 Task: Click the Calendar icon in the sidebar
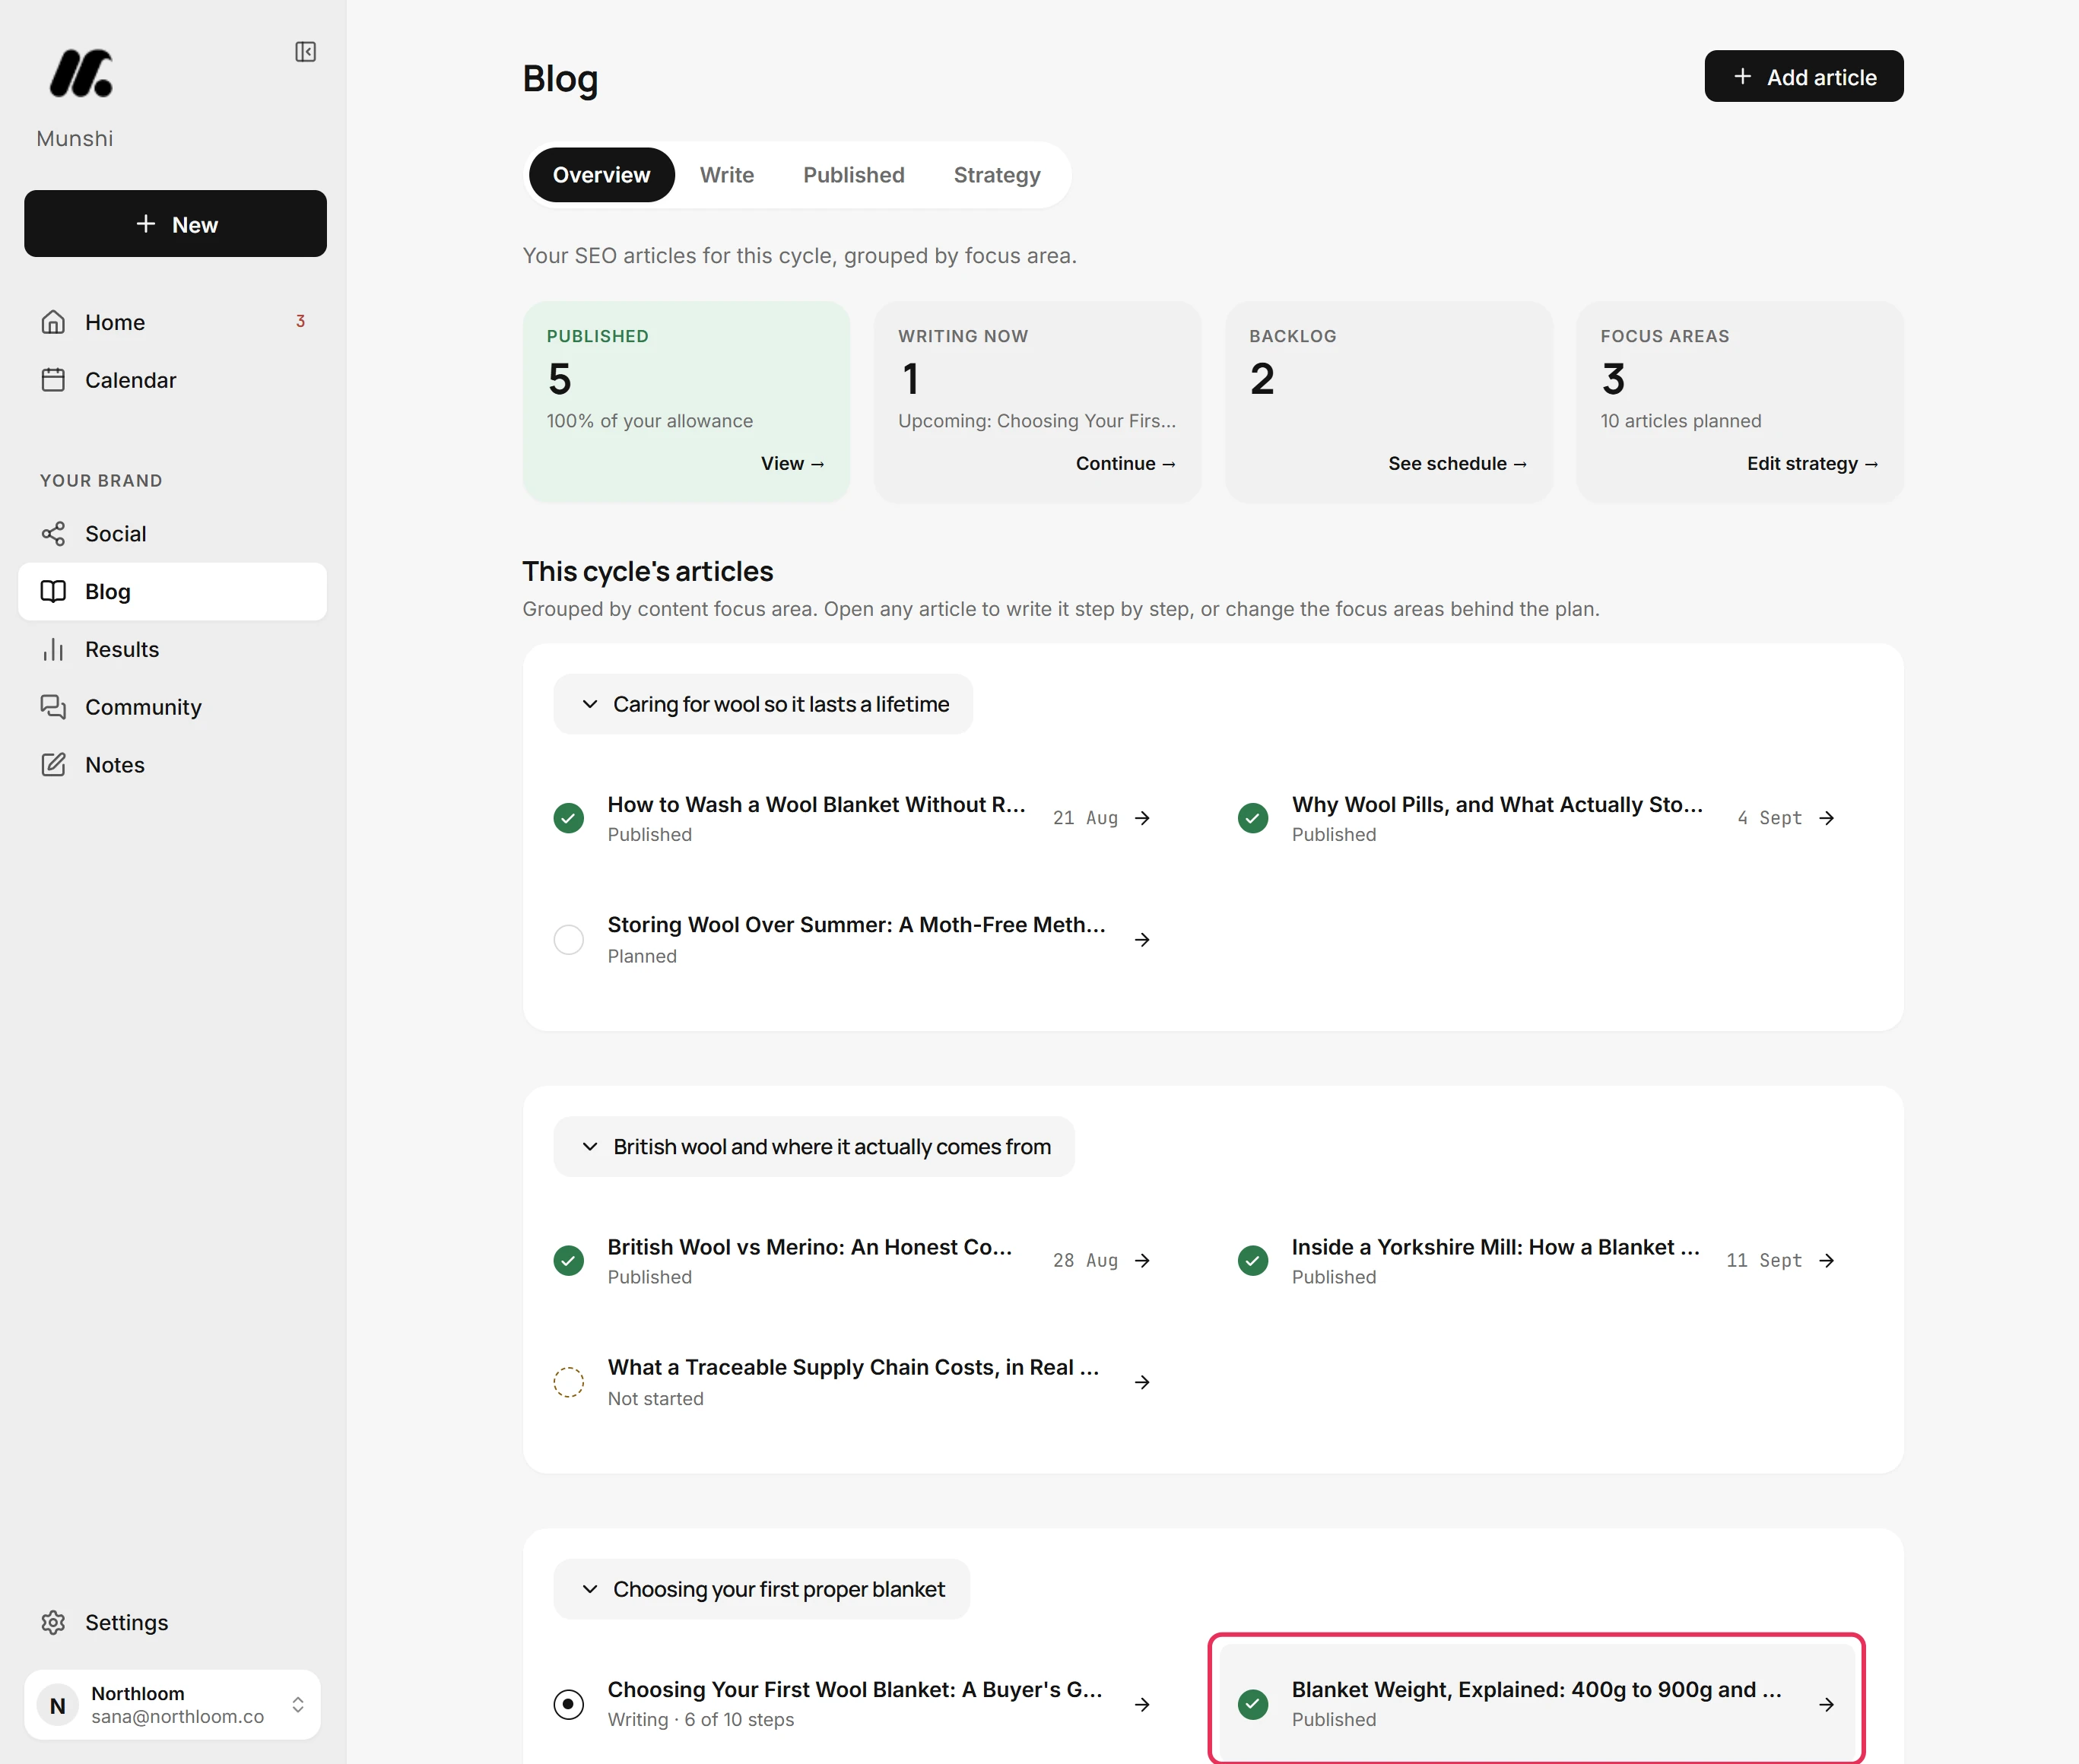pos(53,380)
